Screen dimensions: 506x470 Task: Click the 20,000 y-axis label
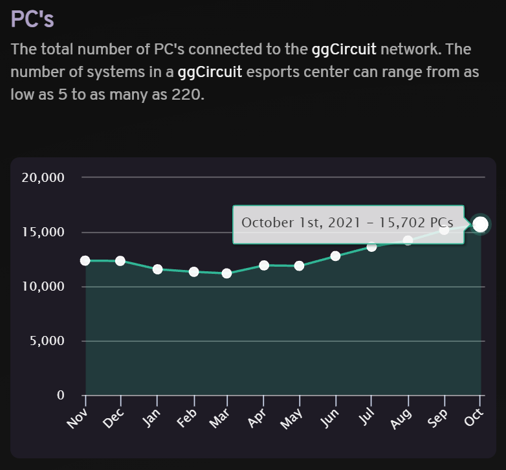[x=43, y=177]
